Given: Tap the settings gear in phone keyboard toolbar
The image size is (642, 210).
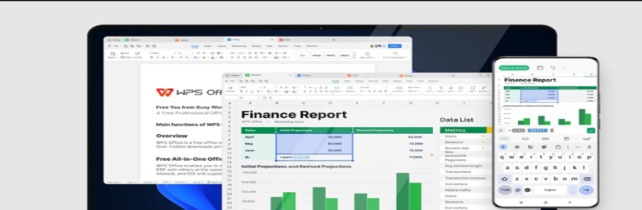Looking at the screenshot, I should coord(517,147).
